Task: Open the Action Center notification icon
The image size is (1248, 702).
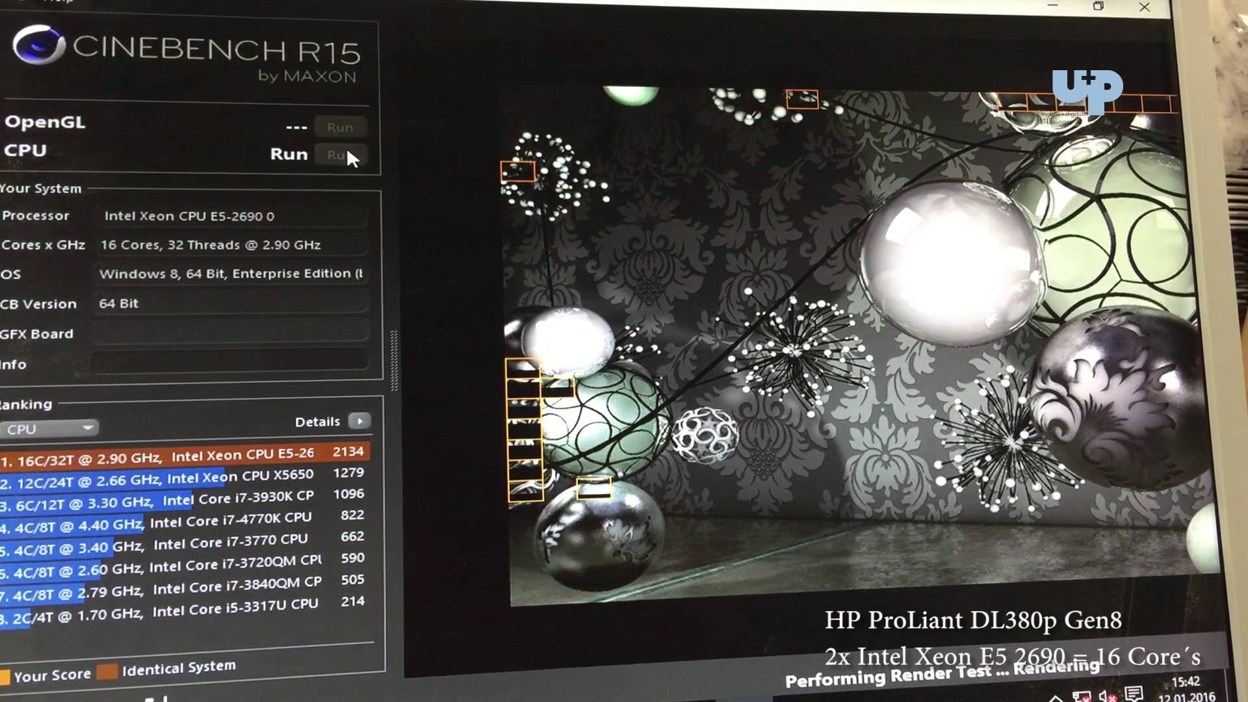Action: click(x=1134, y=693)
